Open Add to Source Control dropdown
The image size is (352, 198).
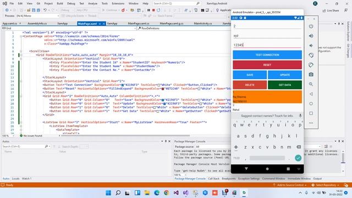(x=290, y=185)
